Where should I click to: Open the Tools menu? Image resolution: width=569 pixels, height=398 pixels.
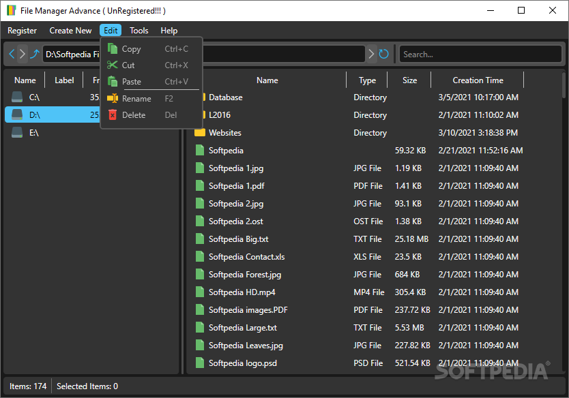139,31
